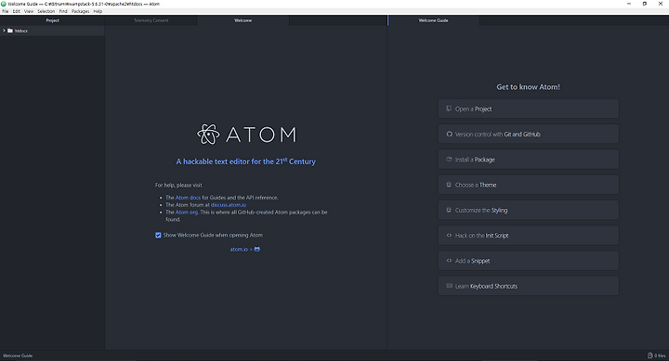Expand the Add a Snippet card
Screen dimensions: 669x361
tap(528, 261)
